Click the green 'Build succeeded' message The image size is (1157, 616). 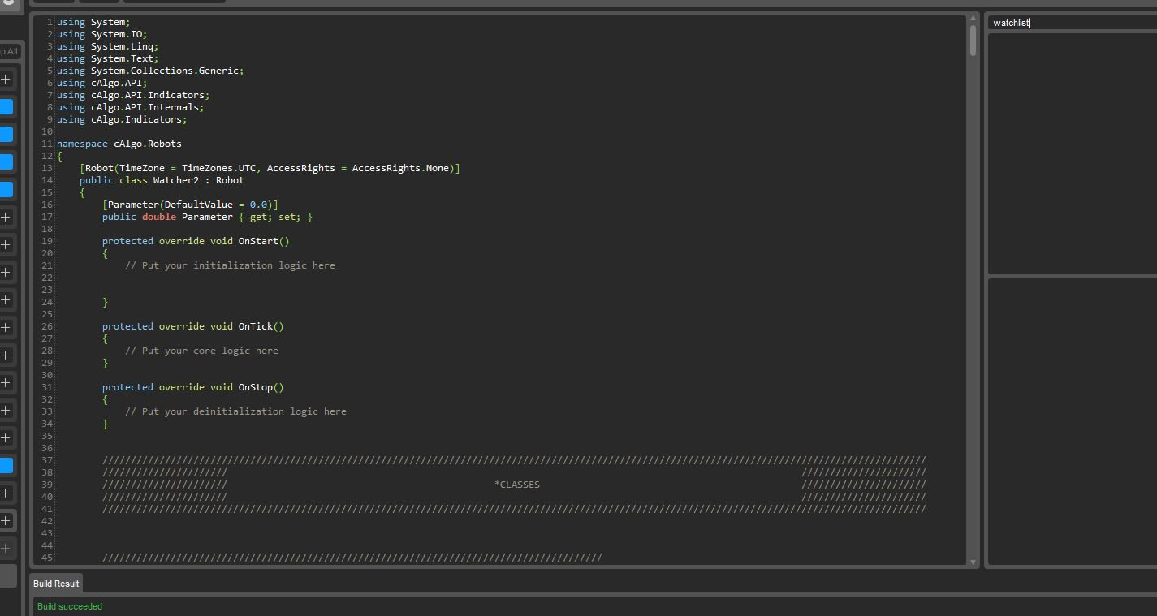(x=69, y=606)
